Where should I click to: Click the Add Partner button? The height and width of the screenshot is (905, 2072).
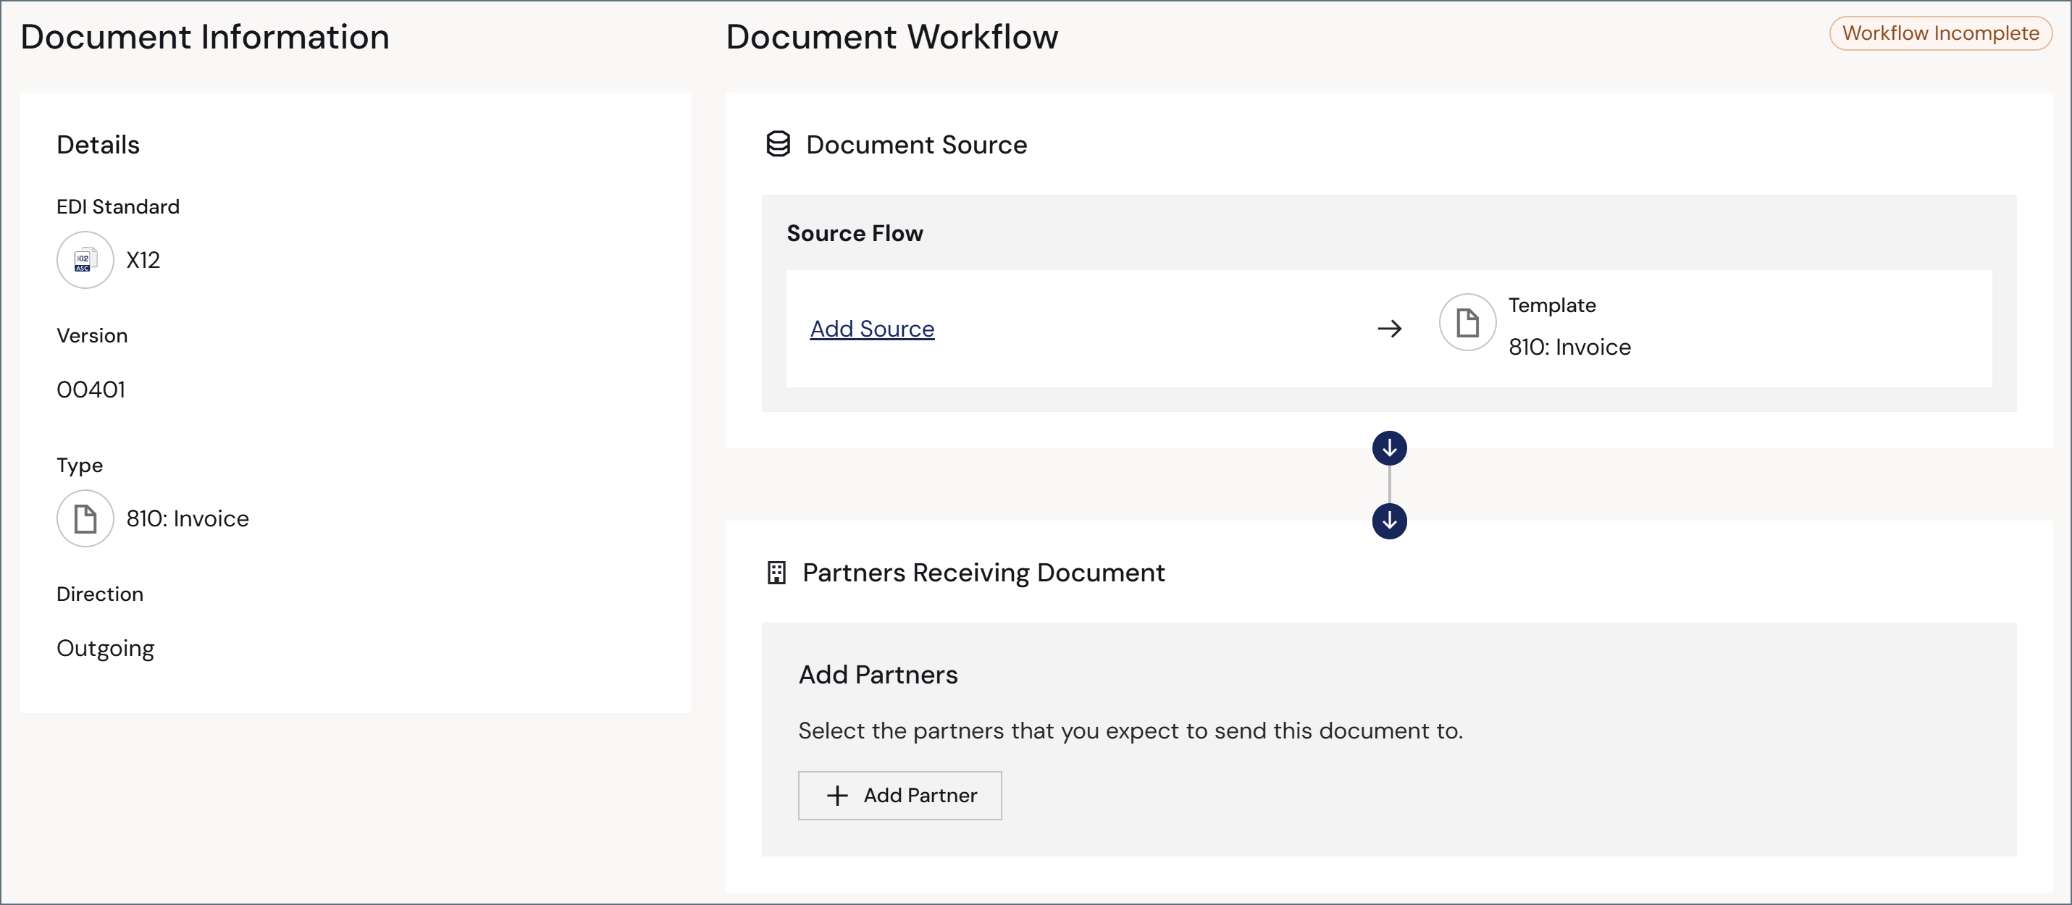pyautogui.click(x=899, y=796)
